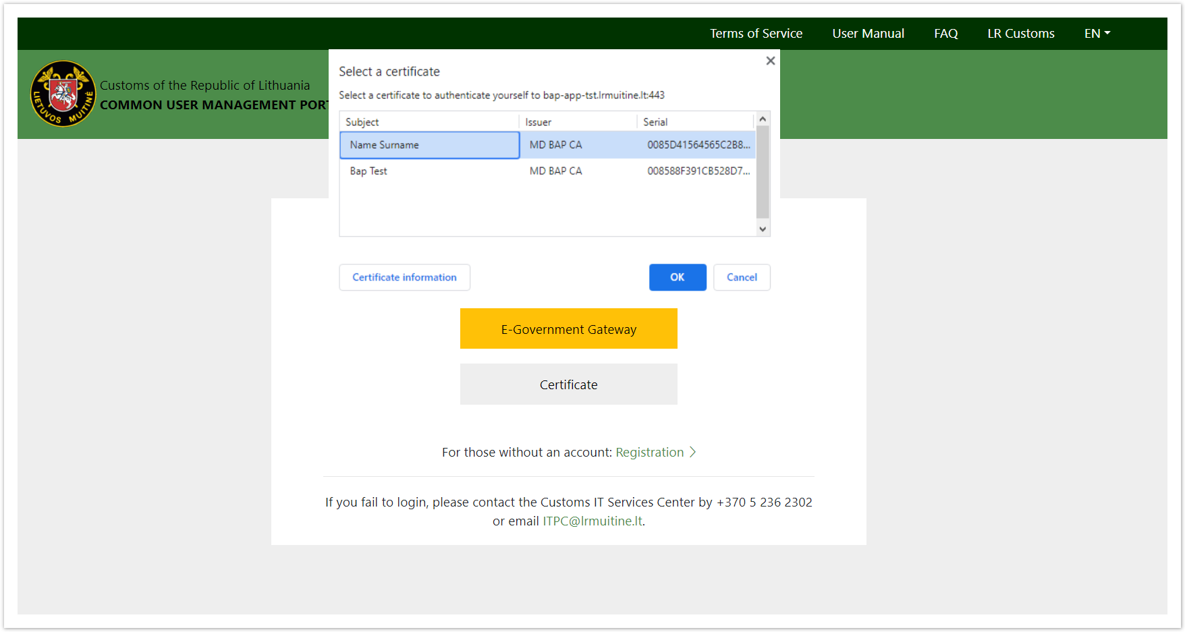Image resolution: width=1185 pixels, height=632 pixels.
Task: Click serial 008588F391CB528D7 cell
Action: (x=698, y=171)
